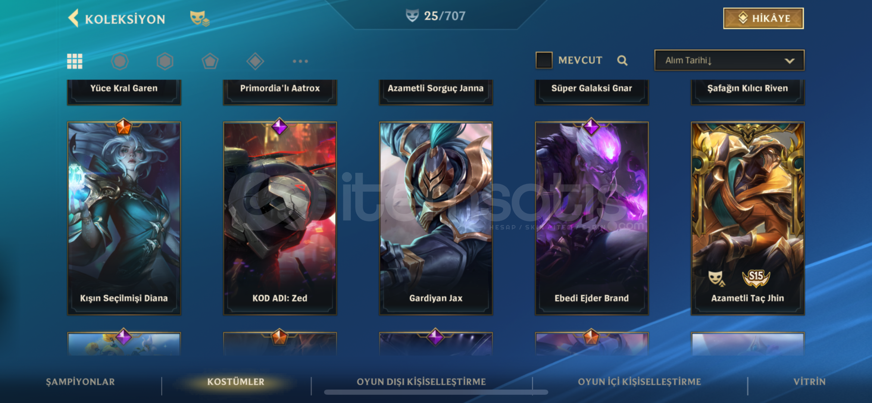Open the search magnifier icon

622,60
